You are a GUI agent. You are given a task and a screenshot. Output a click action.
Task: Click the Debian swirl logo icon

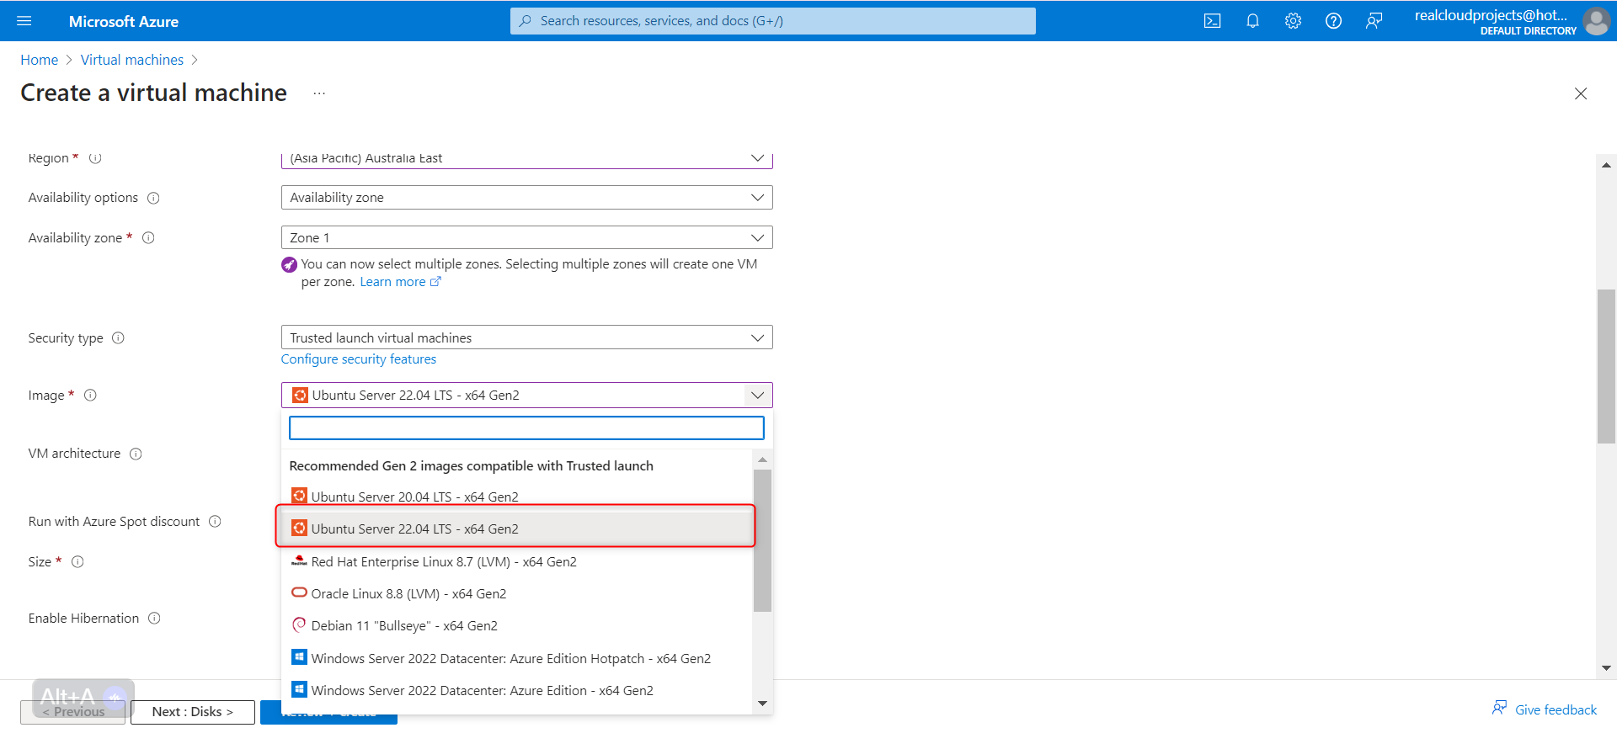299,624
